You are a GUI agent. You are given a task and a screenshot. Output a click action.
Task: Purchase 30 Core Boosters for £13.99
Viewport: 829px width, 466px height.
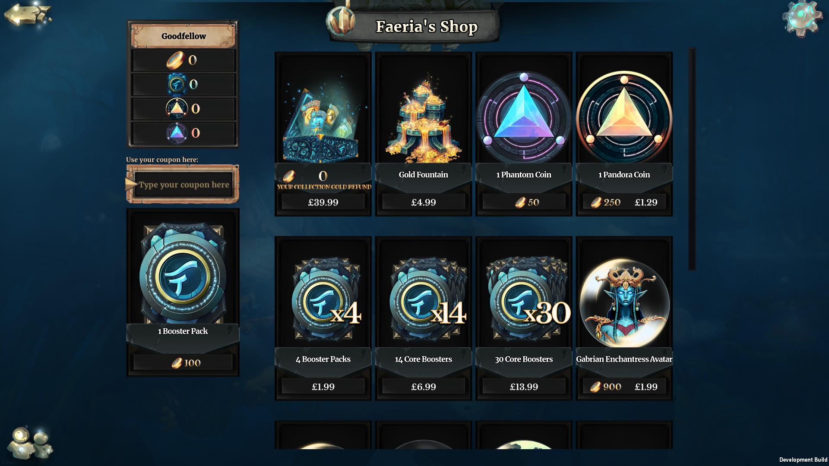tap(524, 387)
